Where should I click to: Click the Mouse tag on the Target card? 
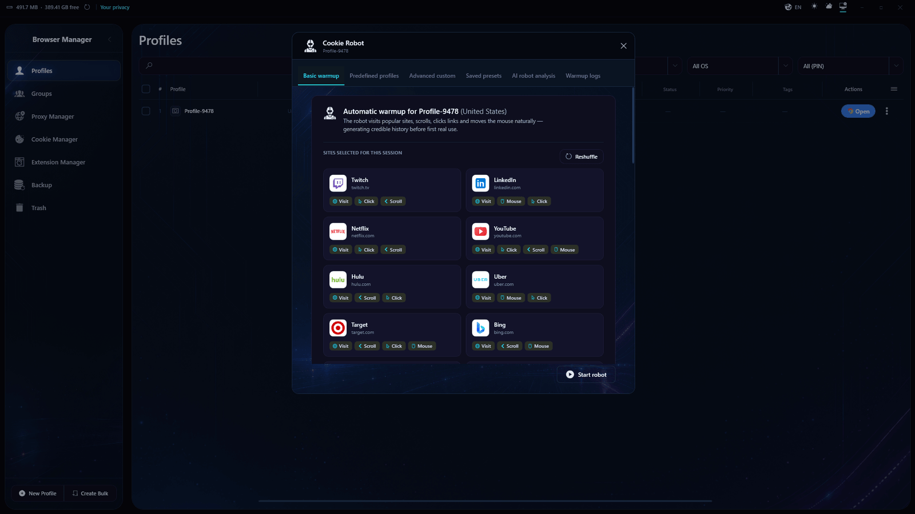coord(422,346)
